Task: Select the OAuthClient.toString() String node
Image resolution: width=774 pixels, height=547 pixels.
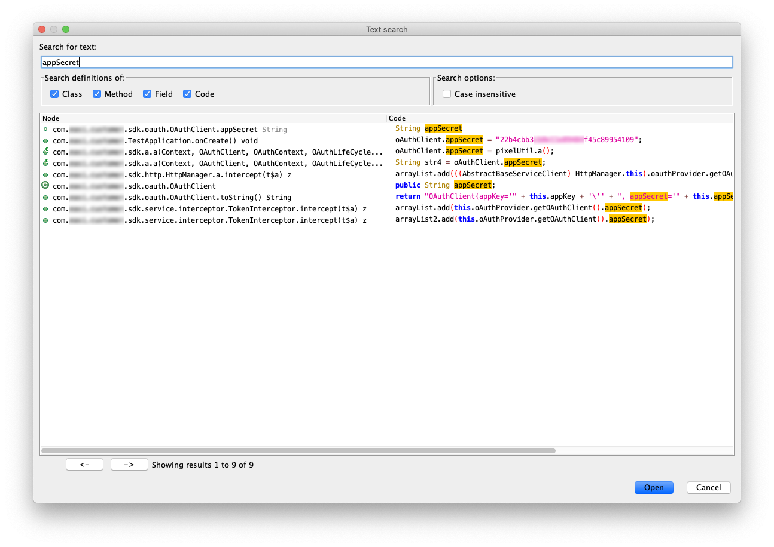Action: (x=172, y=198)
